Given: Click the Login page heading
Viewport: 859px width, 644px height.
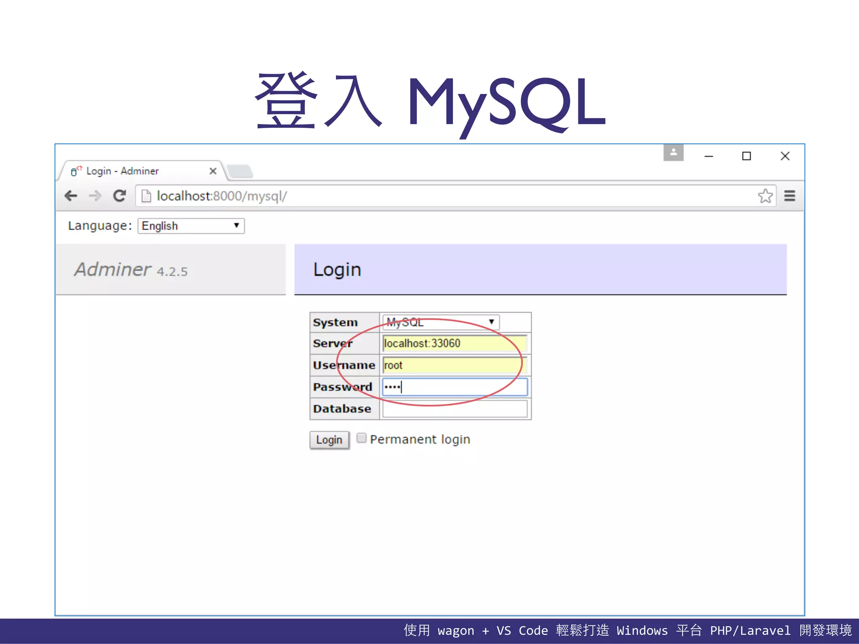Looking at the screenshot, I should click(337, 270).
